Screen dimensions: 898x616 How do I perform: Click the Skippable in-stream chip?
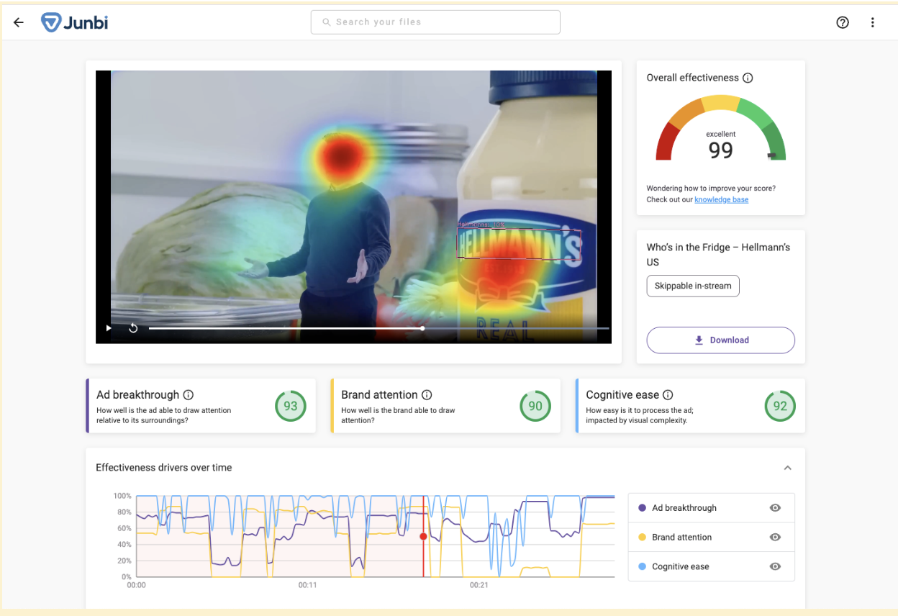(x=693, y=286)
